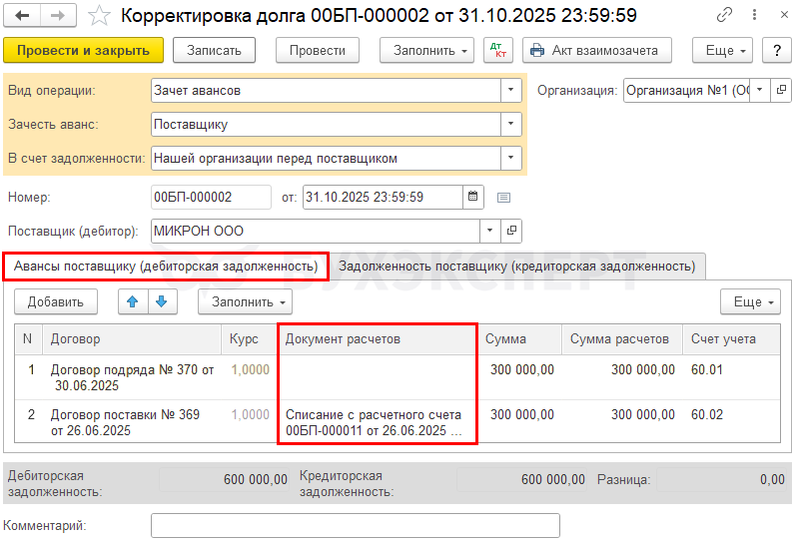
Task: Click the N column header
Action: click(x=29, y=339)
